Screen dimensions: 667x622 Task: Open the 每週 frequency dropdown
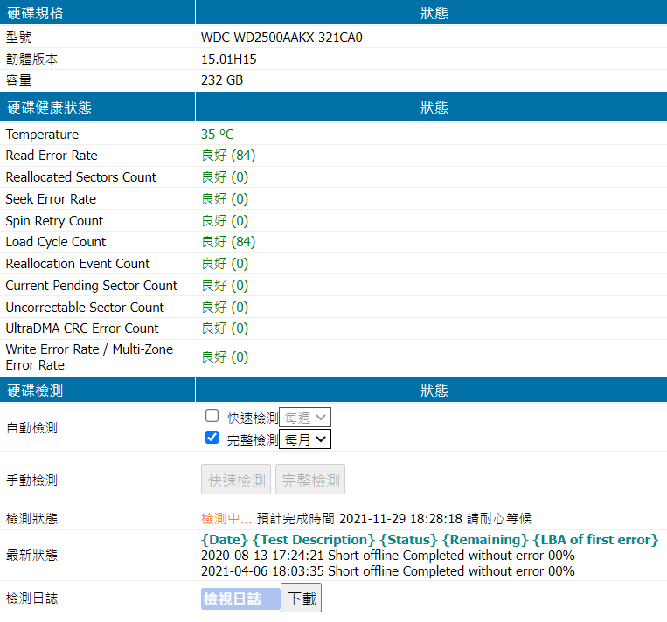pos(305,418)
